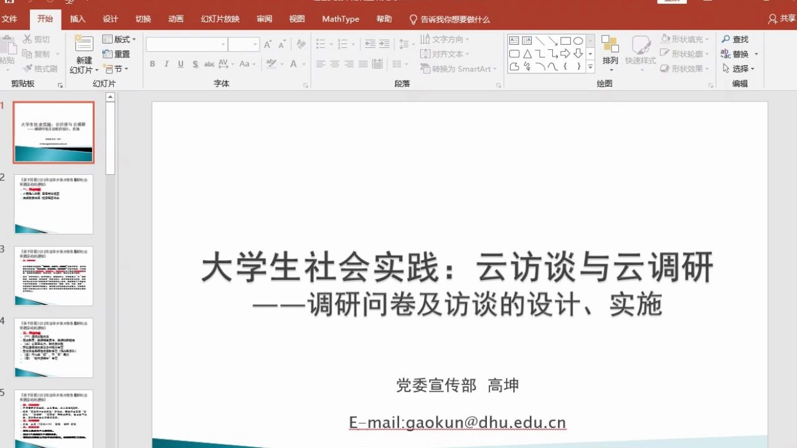Expand the shapes gallery More arrow
This screenshot has width=797, height=448.
[x=590, y=66]
